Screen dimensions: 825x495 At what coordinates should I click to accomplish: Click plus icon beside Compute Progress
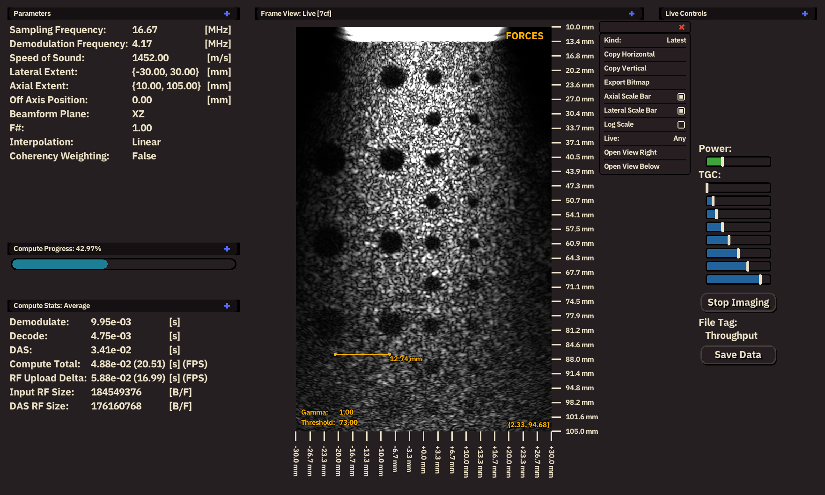pyautogui.click(x=227, y=249)
